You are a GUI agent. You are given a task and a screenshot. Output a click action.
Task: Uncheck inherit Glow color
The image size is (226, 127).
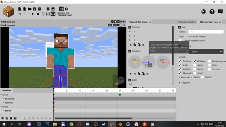[x=180, y=73]
